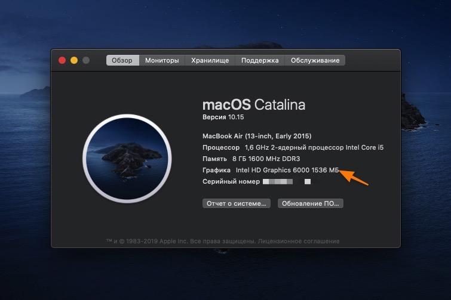Click the Серийный номер value
Viewport: 451px width, 300px height.
coord(287,181)
